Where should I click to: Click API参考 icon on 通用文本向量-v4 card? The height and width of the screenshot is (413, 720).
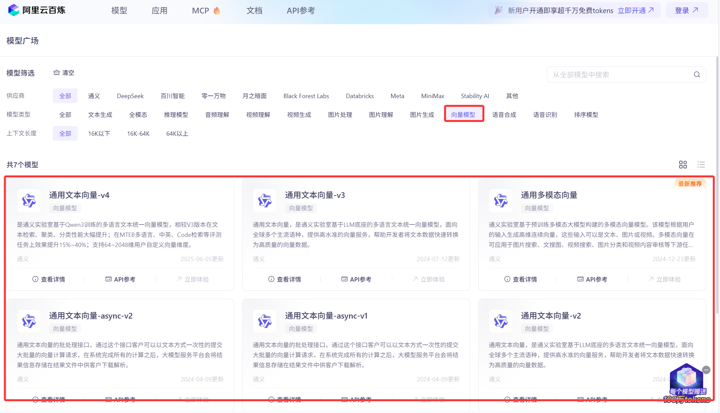point(109,279)
